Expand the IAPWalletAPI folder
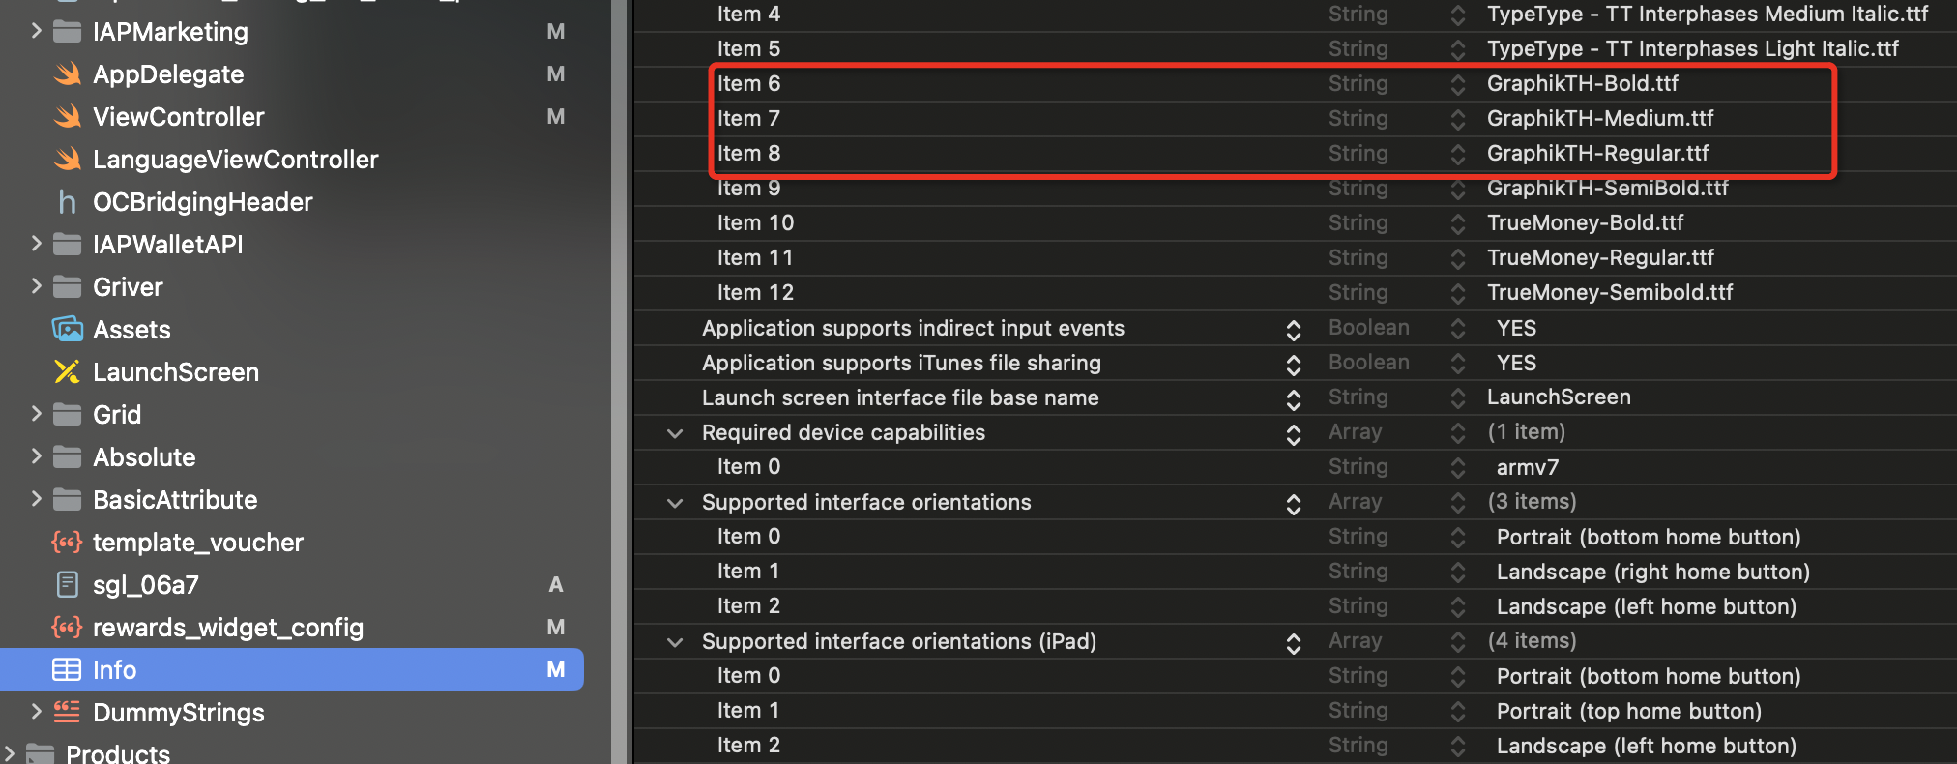The image size is (1957, 764). click(36, 244)
